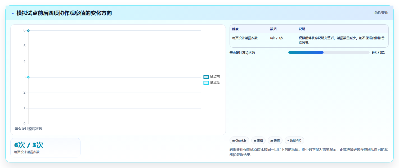Screen dimensions: 399x168
Task: Toggle the 试点前 legend item
Action: (x=212, y=77)
